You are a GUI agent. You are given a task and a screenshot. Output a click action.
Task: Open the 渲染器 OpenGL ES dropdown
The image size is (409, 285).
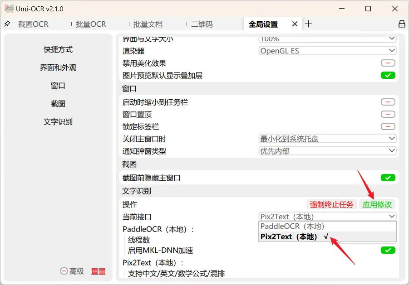[327, 50]
